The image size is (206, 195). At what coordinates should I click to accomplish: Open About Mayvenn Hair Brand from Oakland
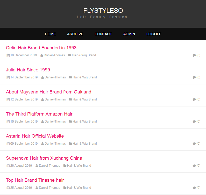pyautogui.click(x=49, y=92)
